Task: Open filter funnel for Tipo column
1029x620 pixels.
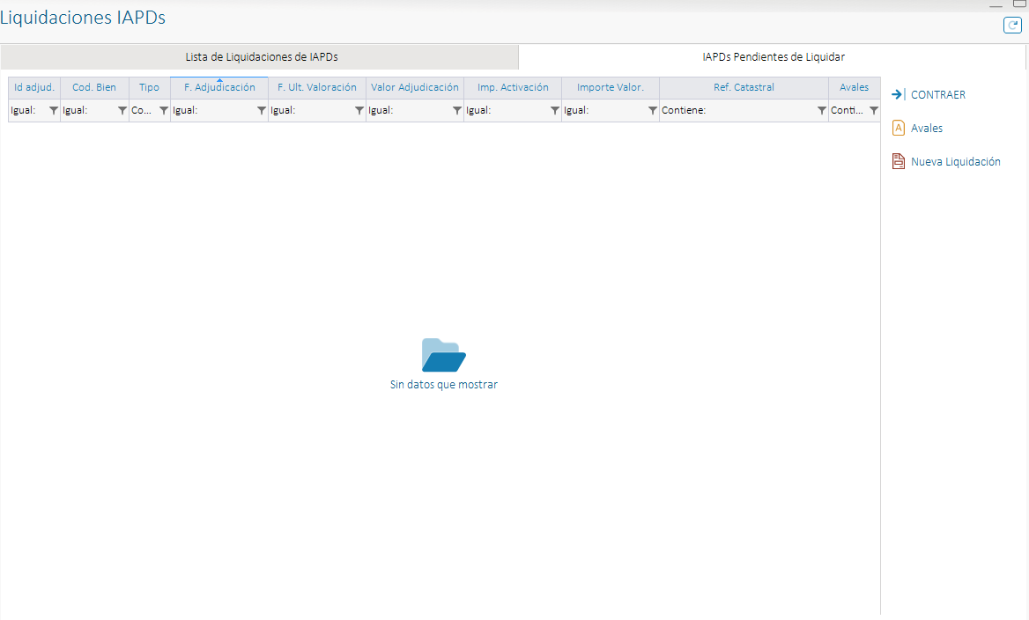Action: point(163,111)
